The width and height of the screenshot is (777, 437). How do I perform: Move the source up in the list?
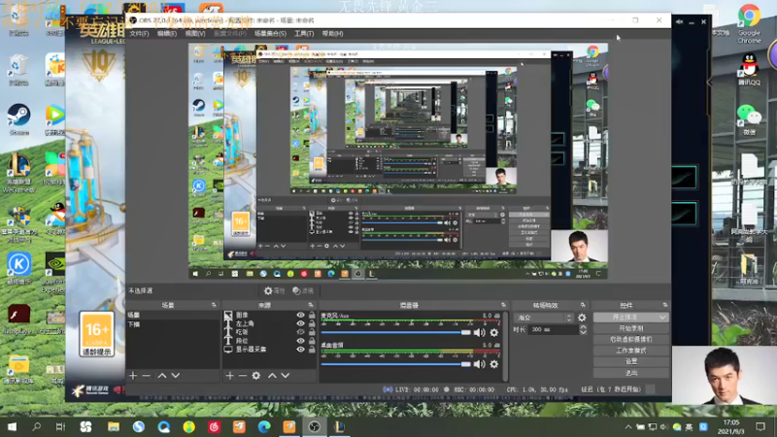(272, 376)
